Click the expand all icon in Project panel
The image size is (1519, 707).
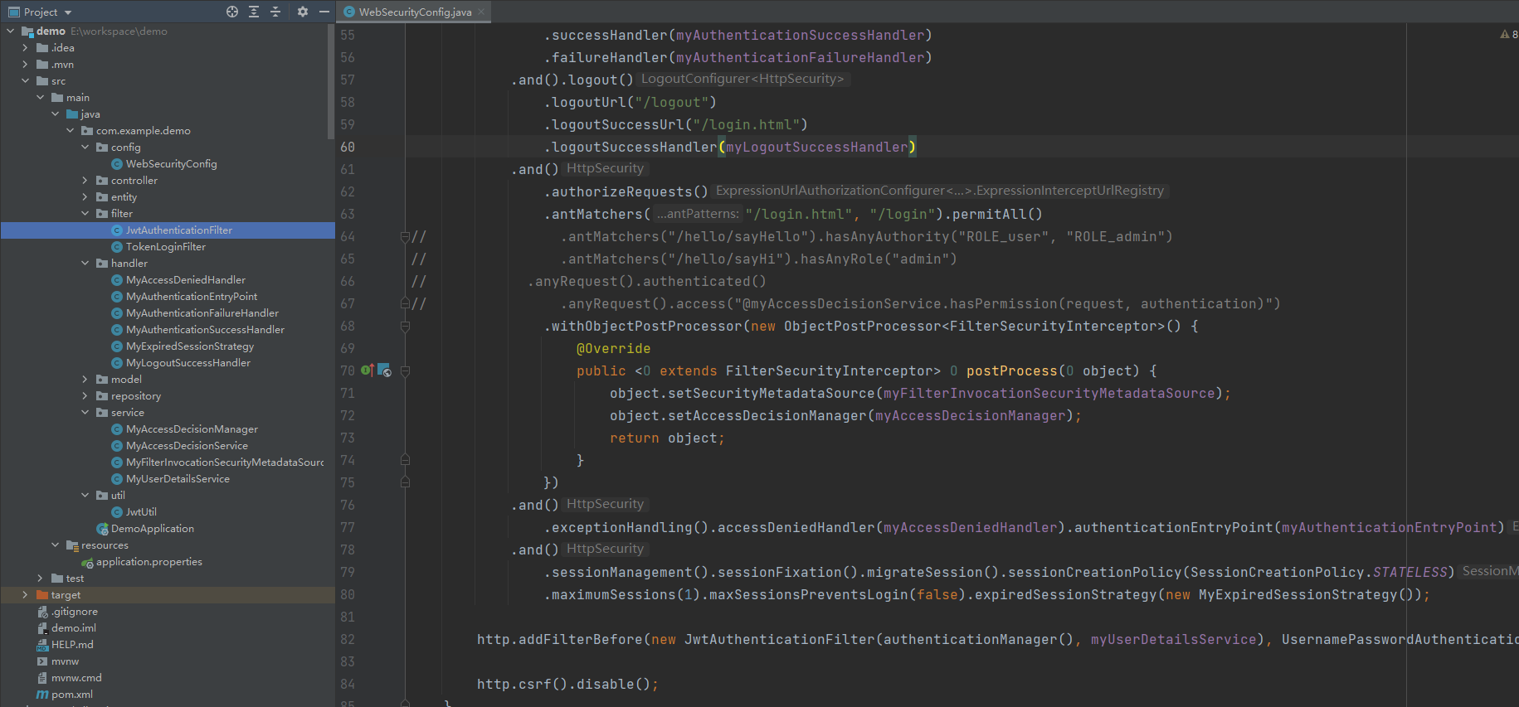coord(254,12)
